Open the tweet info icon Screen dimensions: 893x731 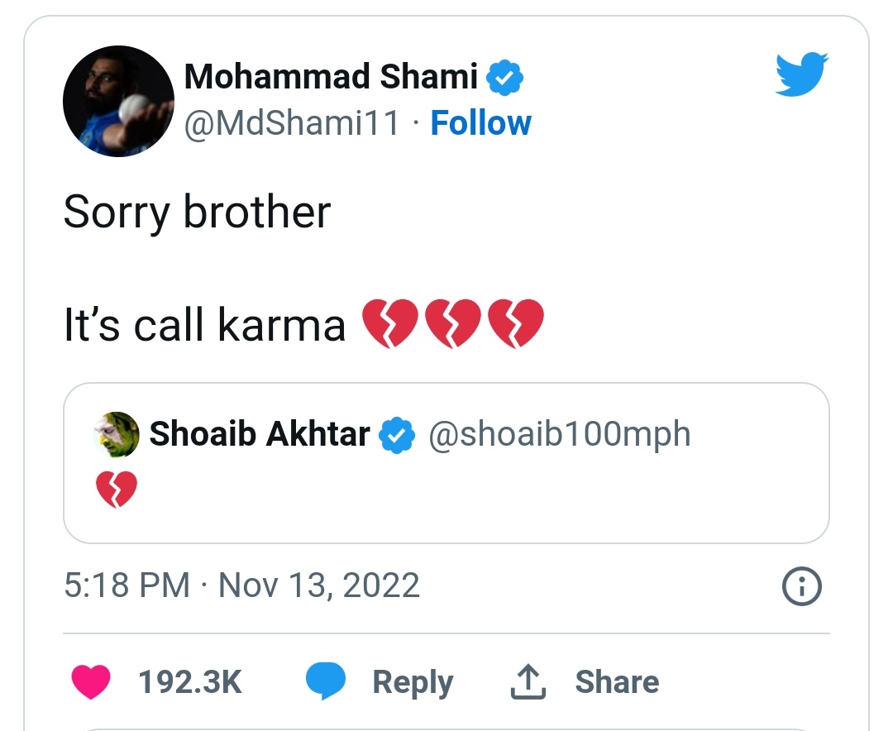click(801, 587)
